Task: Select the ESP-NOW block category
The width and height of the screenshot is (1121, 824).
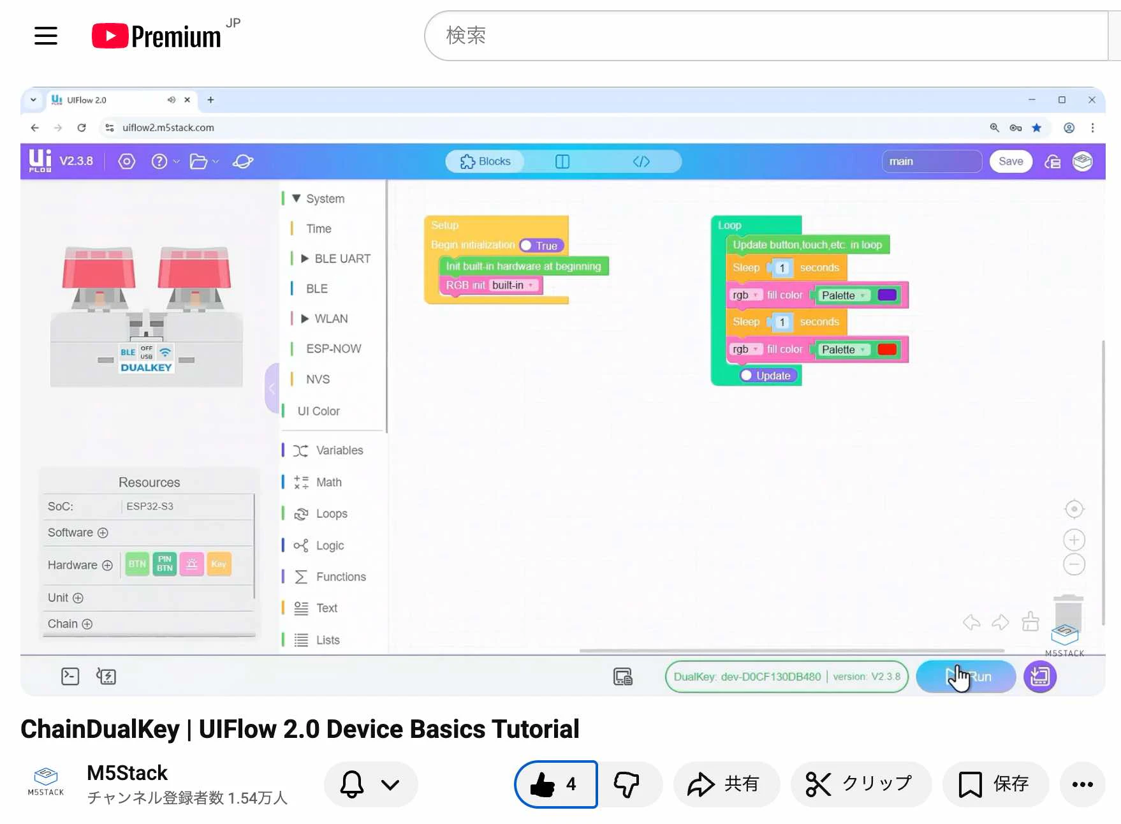Action: 333,349
